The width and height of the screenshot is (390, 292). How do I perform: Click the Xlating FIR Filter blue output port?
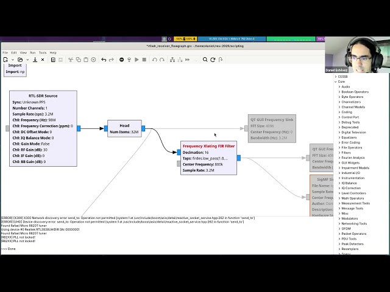tap(239, 158)
